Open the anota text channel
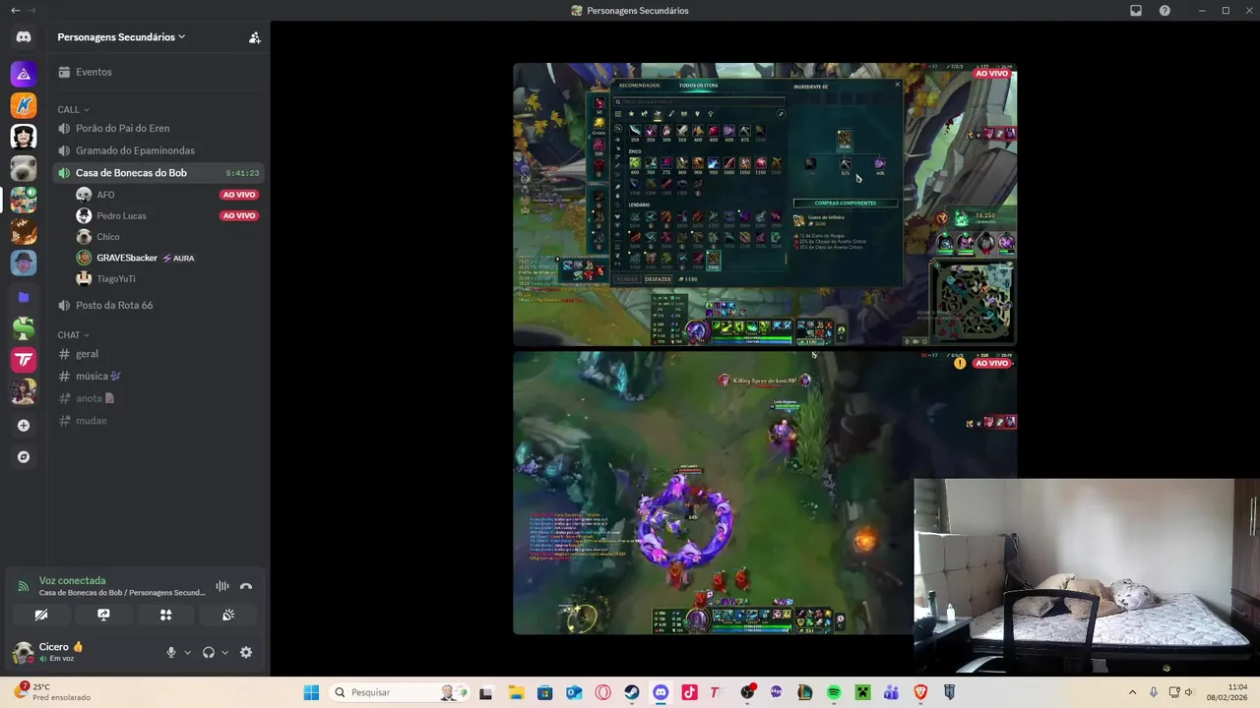The image size is (1260, 708). 157,398
